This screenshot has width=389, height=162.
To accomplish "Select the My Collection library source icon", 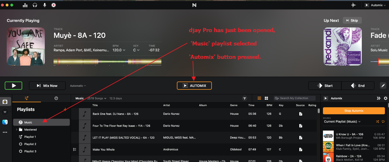I will (5, 102).
